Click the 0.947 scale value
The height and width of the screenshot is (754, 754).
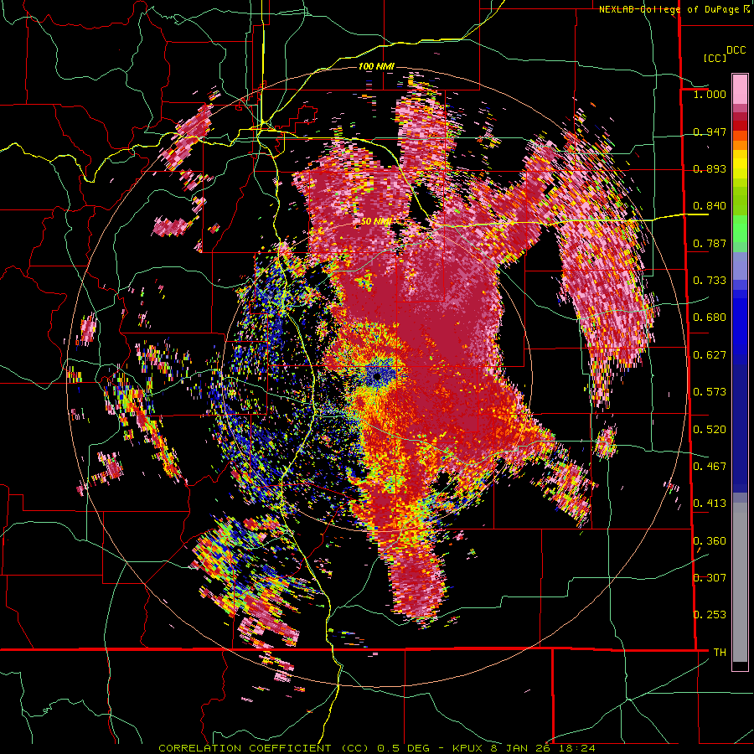(710, 132)
